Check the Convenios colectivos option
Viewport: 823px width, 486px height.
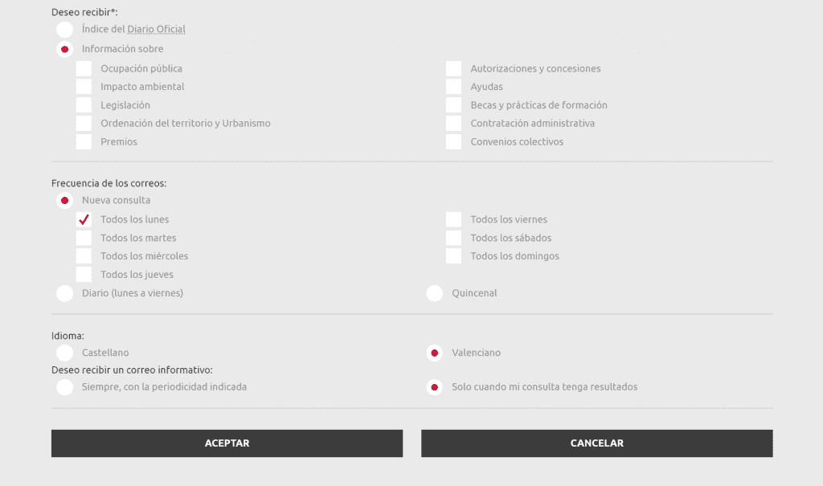coord(453,141)
